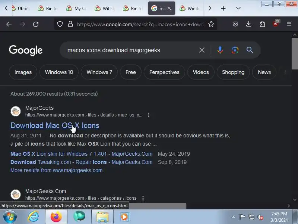Search by image with Google Lens icon
The image size is (298, 224).
235,50
